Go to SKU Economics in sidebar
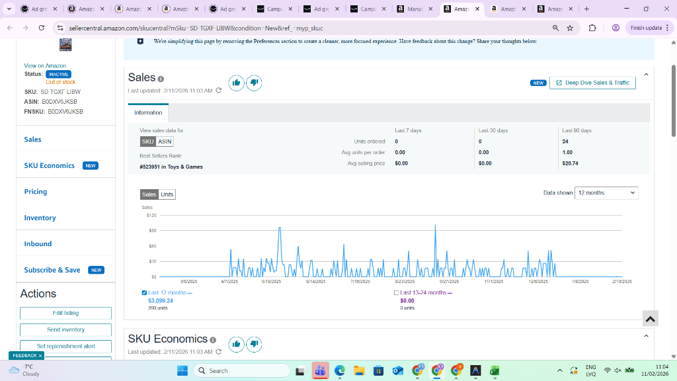The image size is (677, 381). [x=49, y=165]
